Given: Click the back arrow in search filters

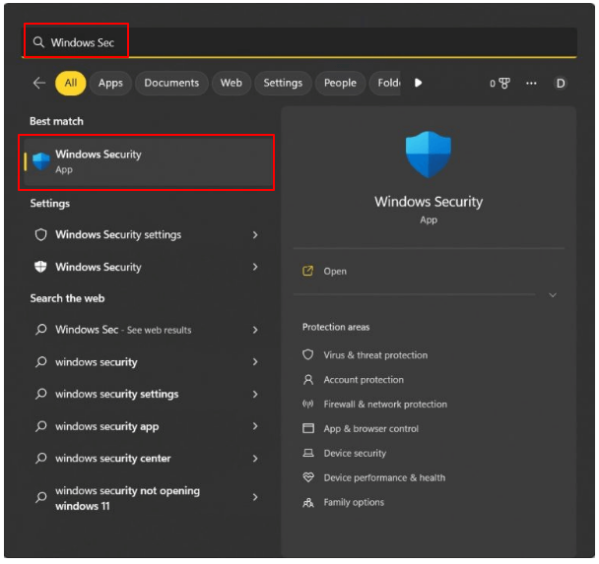Looking at the screenshot, I should point(39,84).
